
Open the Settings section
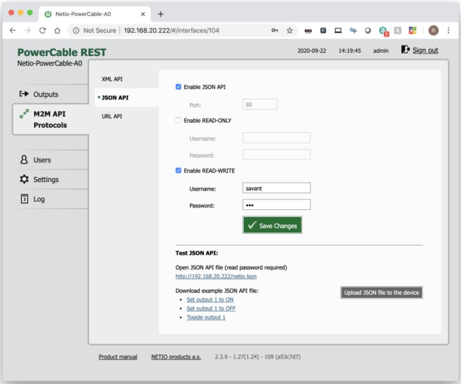(46, 179)
